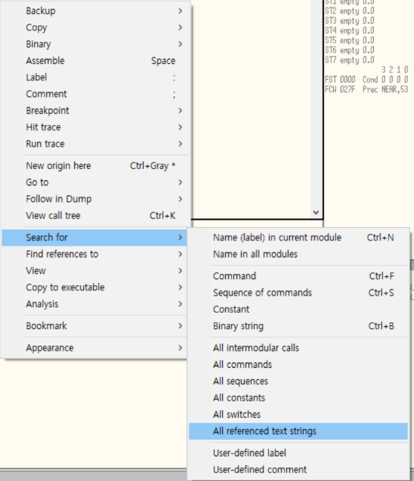The height and width of the screenshot is (481, 414).
Task: Select All commands
Action: [298, 364]
